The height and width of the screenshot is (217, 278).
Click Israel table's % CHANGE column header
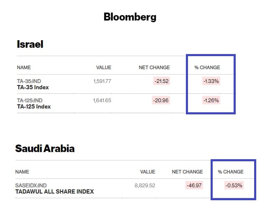[207, 67]
